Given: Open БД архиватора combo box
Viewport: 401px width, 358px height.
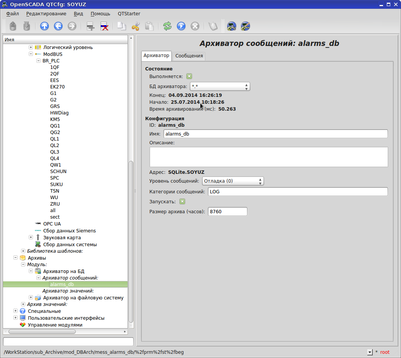Looking at the screenshot, I should [220, 87].
